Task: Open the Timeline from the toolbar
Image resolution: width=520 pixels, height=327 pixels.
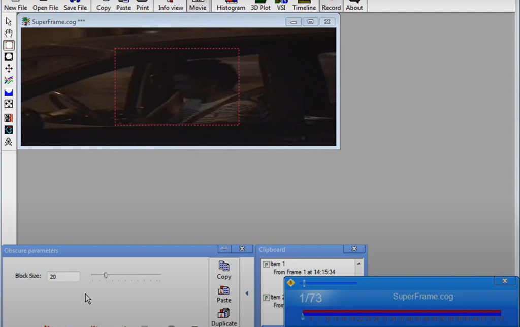Action: click(304, 5)
